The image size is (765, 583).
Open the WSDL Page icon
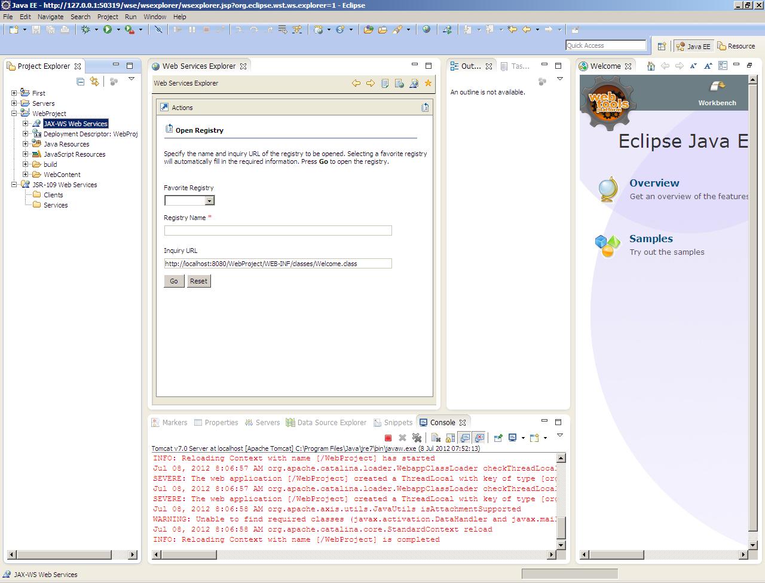pos(414,83)
